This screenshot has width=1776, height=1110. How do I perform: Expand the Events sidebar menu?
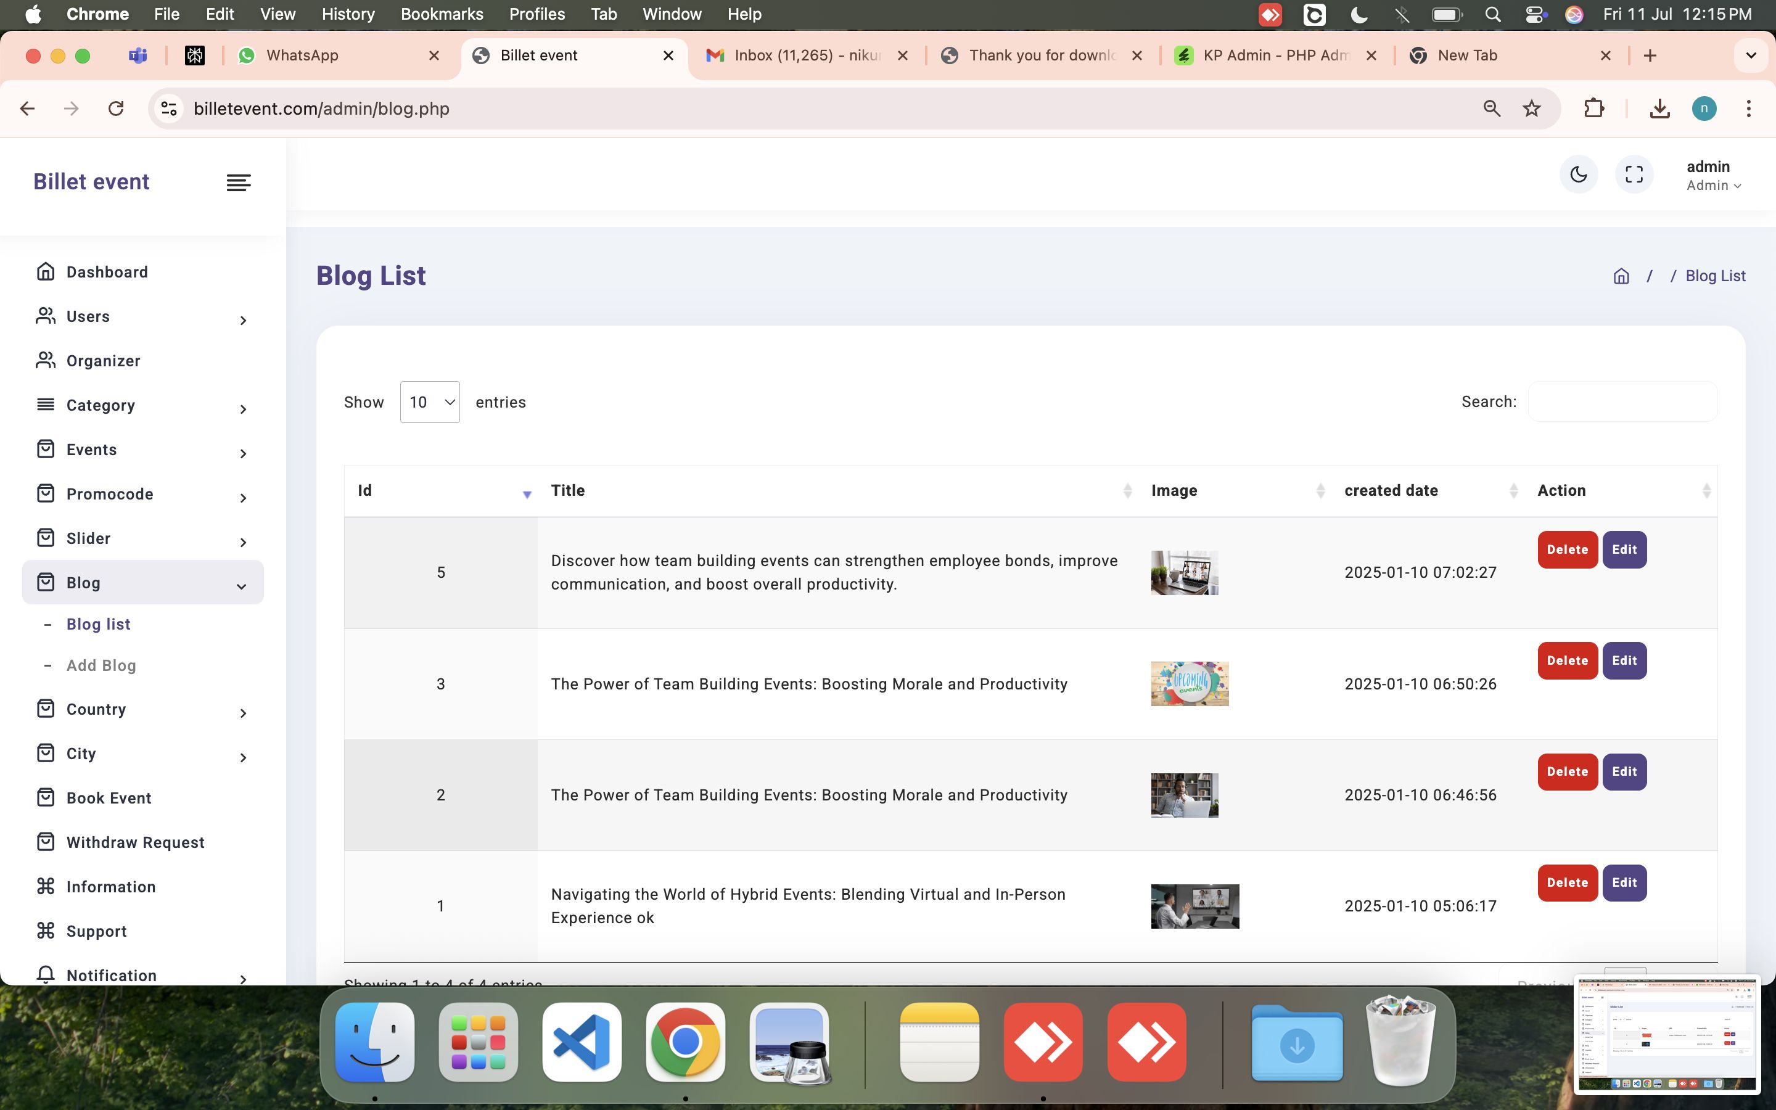pyautogui.click(x=143, y=450)
